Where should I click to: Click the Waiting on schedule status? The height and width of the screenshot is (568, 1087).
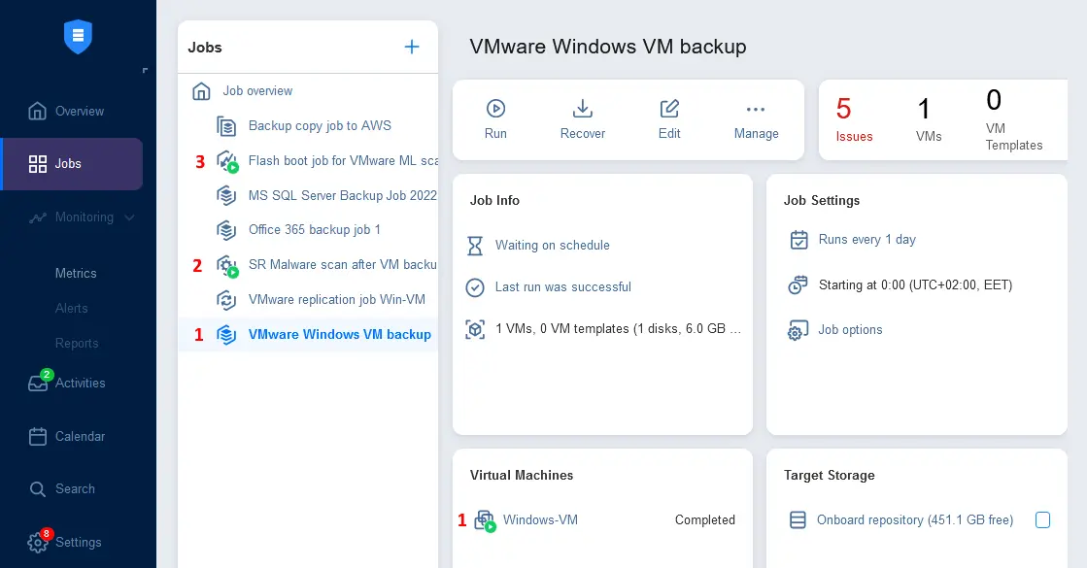[553, 246]
